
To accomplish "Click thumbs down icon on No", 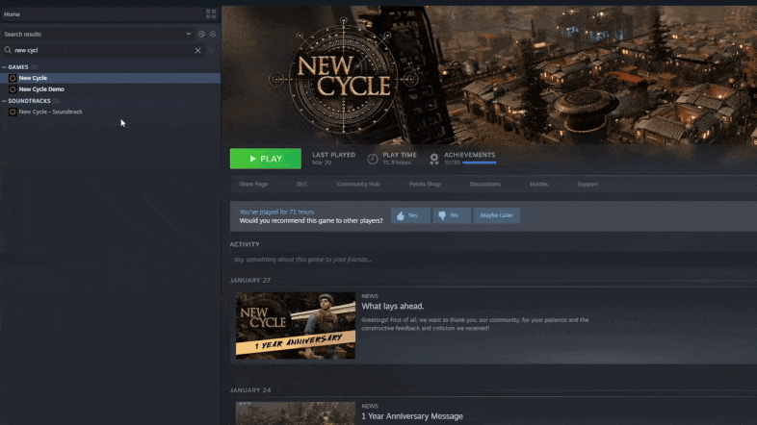I will tap(442, 216).
